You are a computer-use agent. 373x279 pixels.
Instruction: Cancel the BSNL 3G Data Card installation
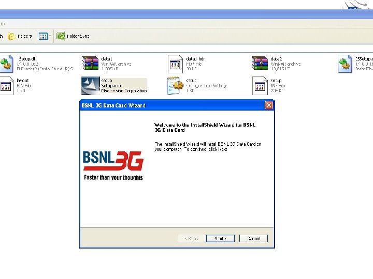click(x=253, y=238)
